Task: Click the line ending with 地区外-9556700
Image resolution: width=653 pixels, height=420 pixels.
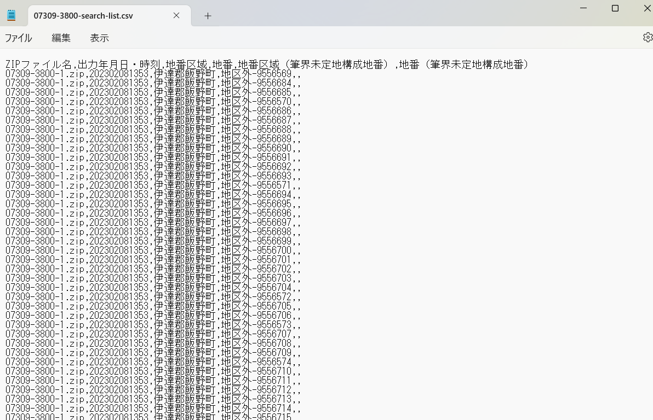Action: [153, 250]
